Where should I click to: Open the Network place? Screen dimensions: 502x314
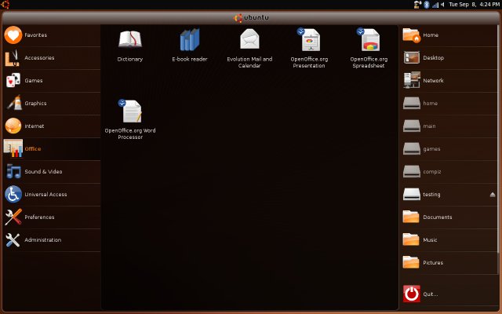click(433, 80)
